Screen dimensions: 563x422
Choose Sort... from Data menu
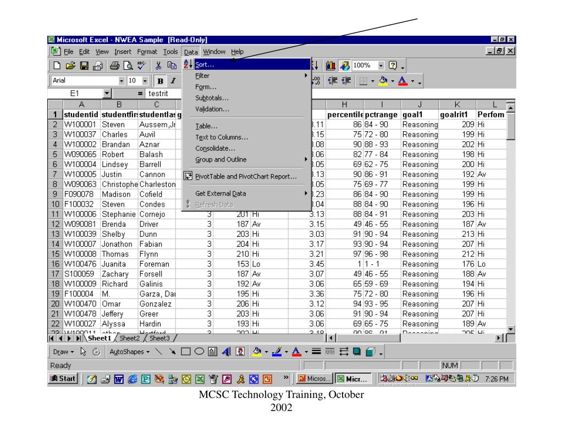(246, 65)
